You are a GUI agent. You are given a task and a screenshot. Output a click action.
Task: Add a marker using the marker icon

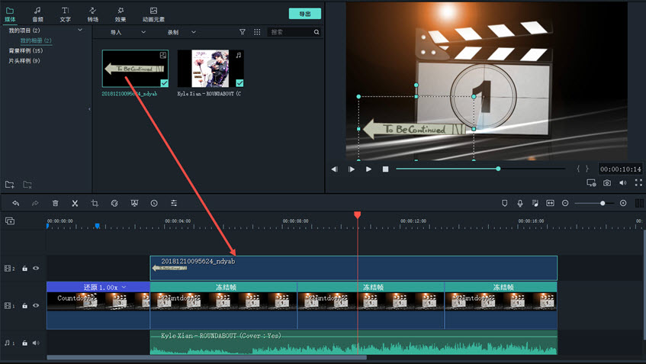[504, 203]
